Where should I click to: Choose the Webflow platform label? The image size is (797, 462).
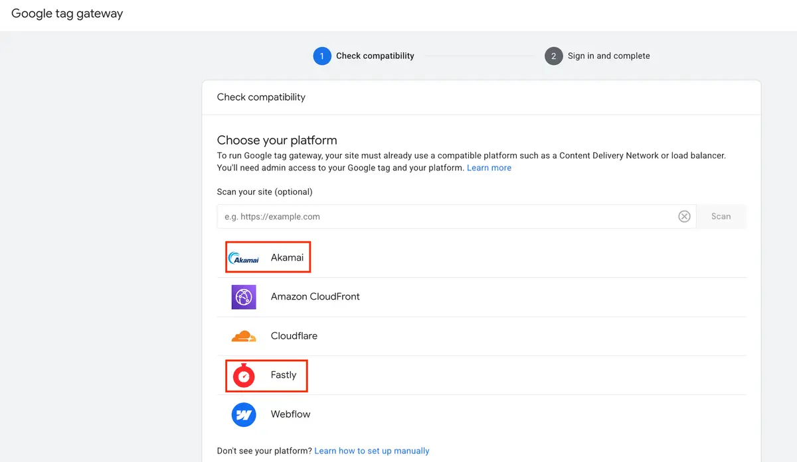[x=291, y=414]
